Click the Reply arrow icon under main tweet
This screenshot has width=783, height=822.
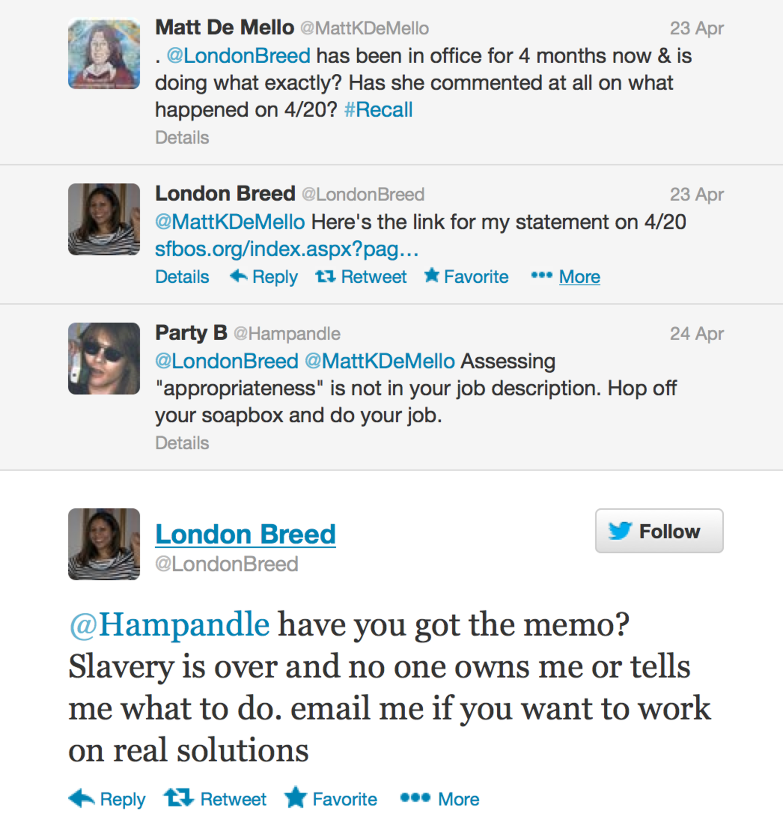coord(82,798)
